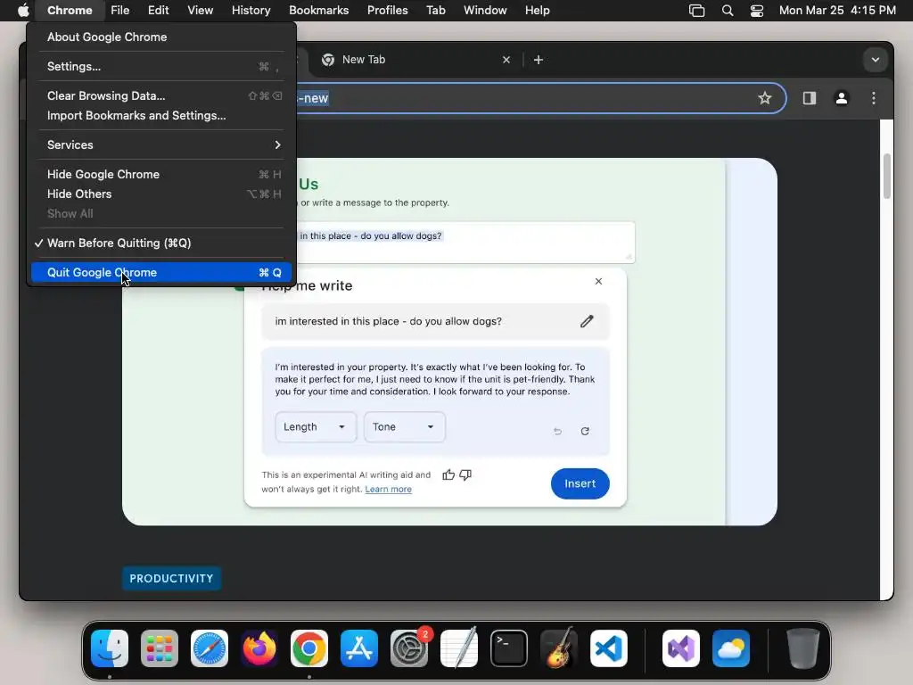This screenshot has height=685, width=913.
Task: Open TextEdit from the Dock
Action: tap(459, 648)
